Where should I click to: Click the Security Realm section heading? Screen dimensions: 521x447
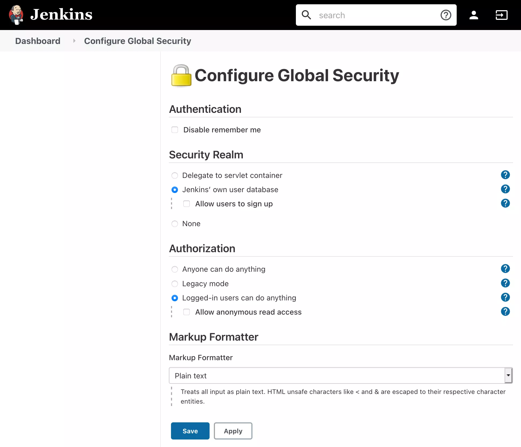point(206,155)
